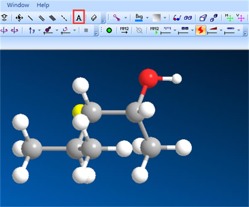Choose the Triple Bond drawing tool
The width and height of the screenshot is (249, 207).
(52, 18)
